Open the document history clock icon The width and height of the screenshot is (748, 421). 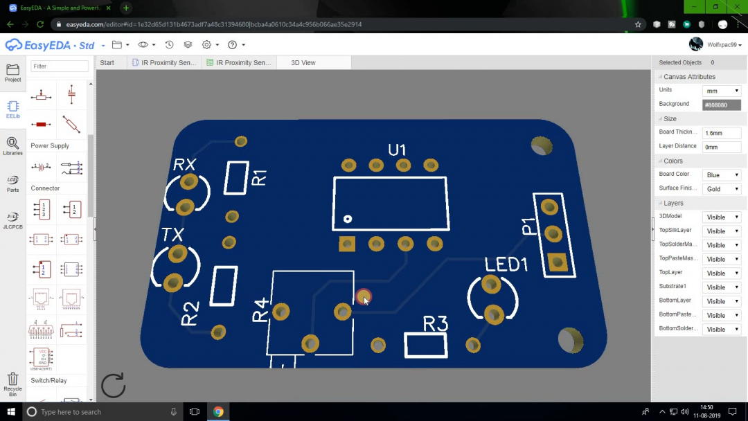169,44
